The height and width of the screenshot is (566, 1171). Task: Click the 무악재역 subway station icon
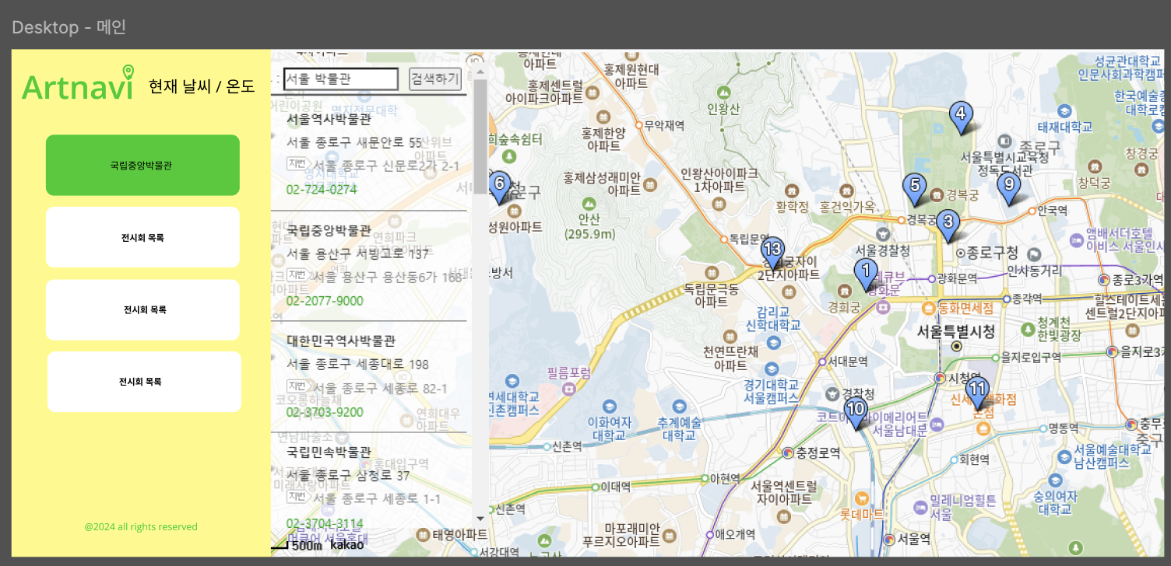(x=638, y=124)
